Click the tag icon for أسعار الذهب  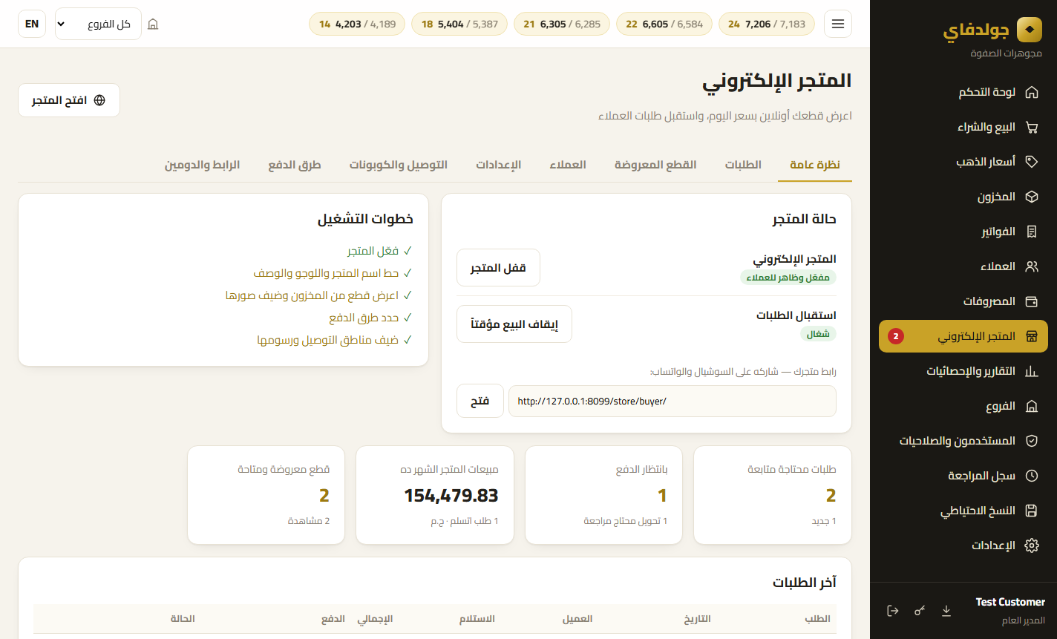(1031, 162)
